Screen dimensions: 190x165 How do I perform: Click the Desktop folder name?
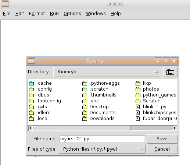[99, 107]
